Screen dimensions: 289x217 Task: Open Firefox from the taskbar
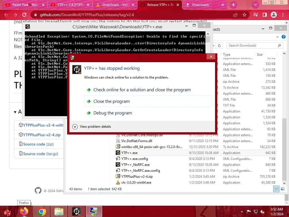pyautogui.click(x=24, y=211)
